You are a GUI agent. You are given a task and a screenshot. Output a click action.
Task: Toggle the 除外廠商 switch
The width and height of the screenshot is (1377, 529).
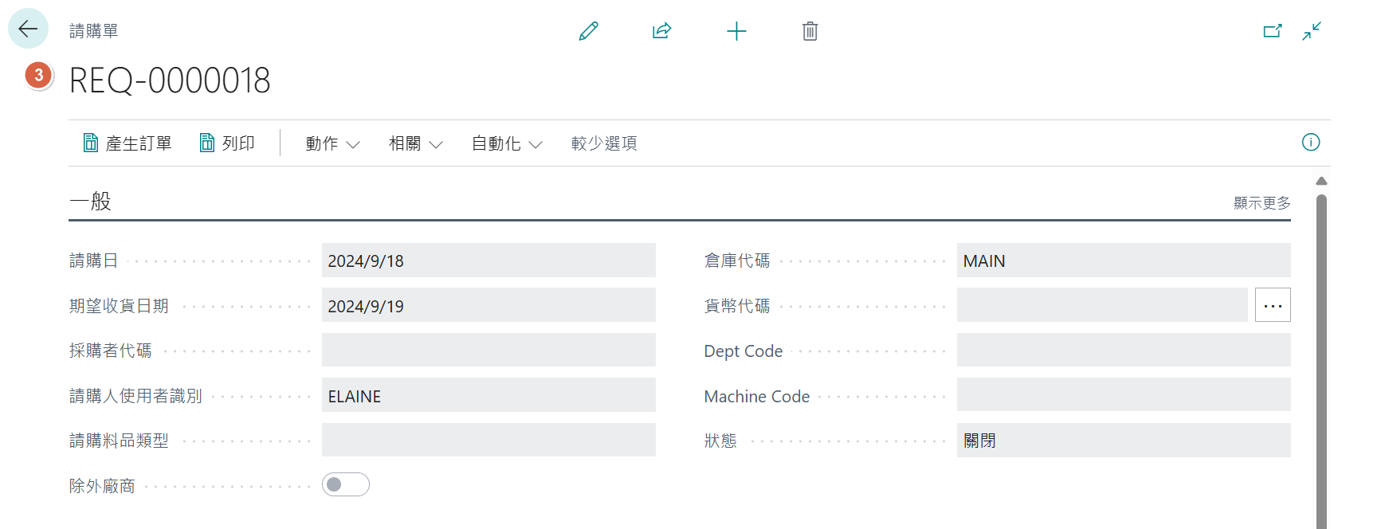click(x=346, y=484)
